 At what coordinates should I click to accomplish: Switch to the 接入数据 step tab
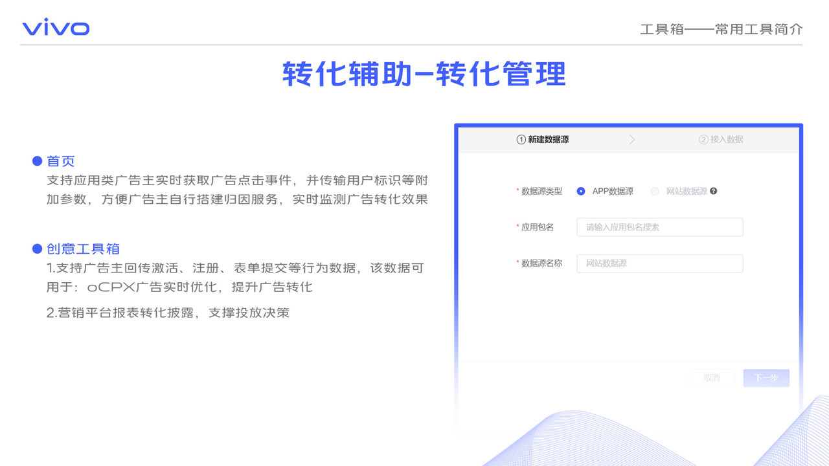727,140
